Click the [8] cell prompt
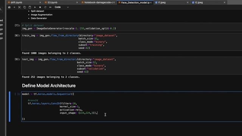 (17, 36)
